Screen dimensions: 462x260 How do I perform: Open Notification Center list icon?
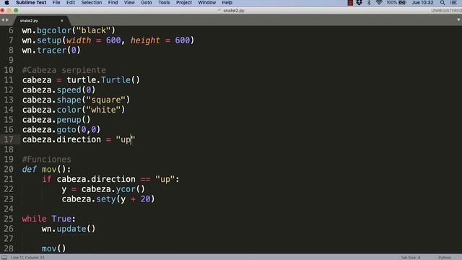click(x=454, y=3)
